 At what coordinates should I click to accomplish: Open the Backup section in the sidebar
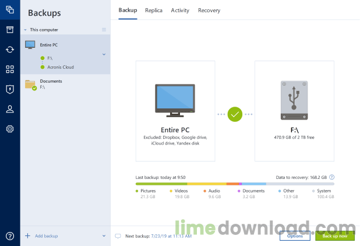point(10,10)
